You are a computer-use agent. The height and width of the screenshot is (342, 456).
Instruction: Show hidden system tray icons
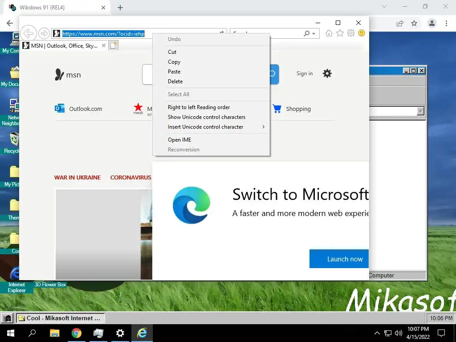(377, 333)
